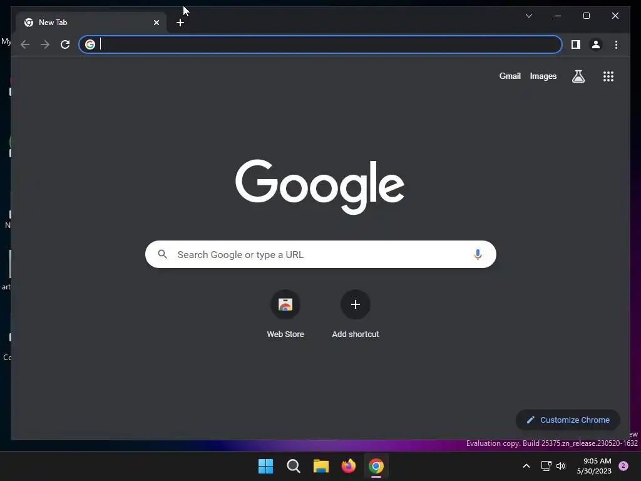Start voice search with microphone
This screenshot has width=641, height=481.
[478, 254]
